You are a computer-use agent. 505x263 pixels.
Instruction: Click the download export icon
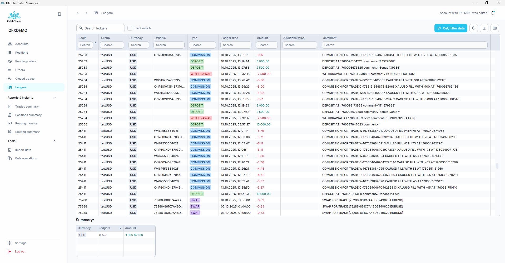pos(484,28)
